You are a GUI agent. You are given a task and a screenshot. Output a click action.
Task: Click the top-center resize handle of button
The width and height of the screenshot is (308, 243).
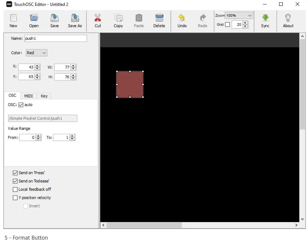click(x=130, y=72)
